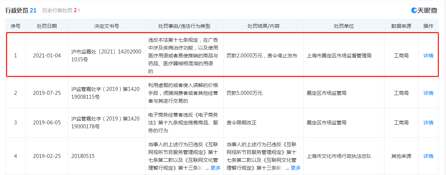Click document number 沪监管嘉处字（2019）第142019000178号
446x175 pixels.
tap(106, 123)
